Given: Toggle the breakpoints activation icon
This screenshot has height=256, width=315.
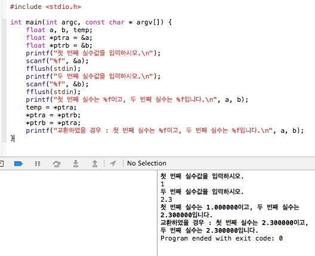Looking at the screenshot, I should click(x=18, y=164).
